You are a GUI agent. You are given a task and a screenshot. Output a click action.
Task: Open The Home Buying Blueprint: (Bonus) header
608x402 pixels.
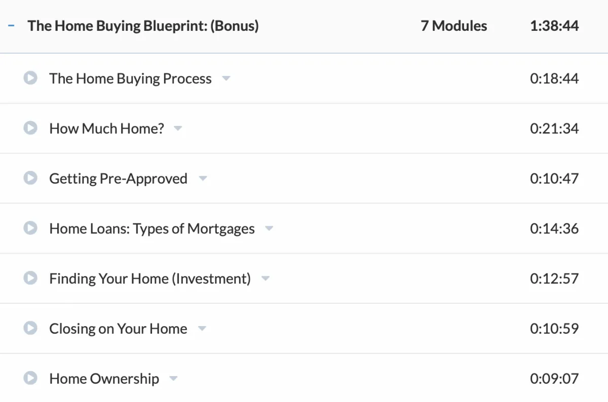(143, 26)
